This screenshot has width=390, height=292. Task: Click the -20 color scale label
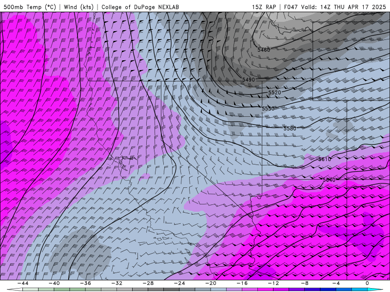coord(211,283)
